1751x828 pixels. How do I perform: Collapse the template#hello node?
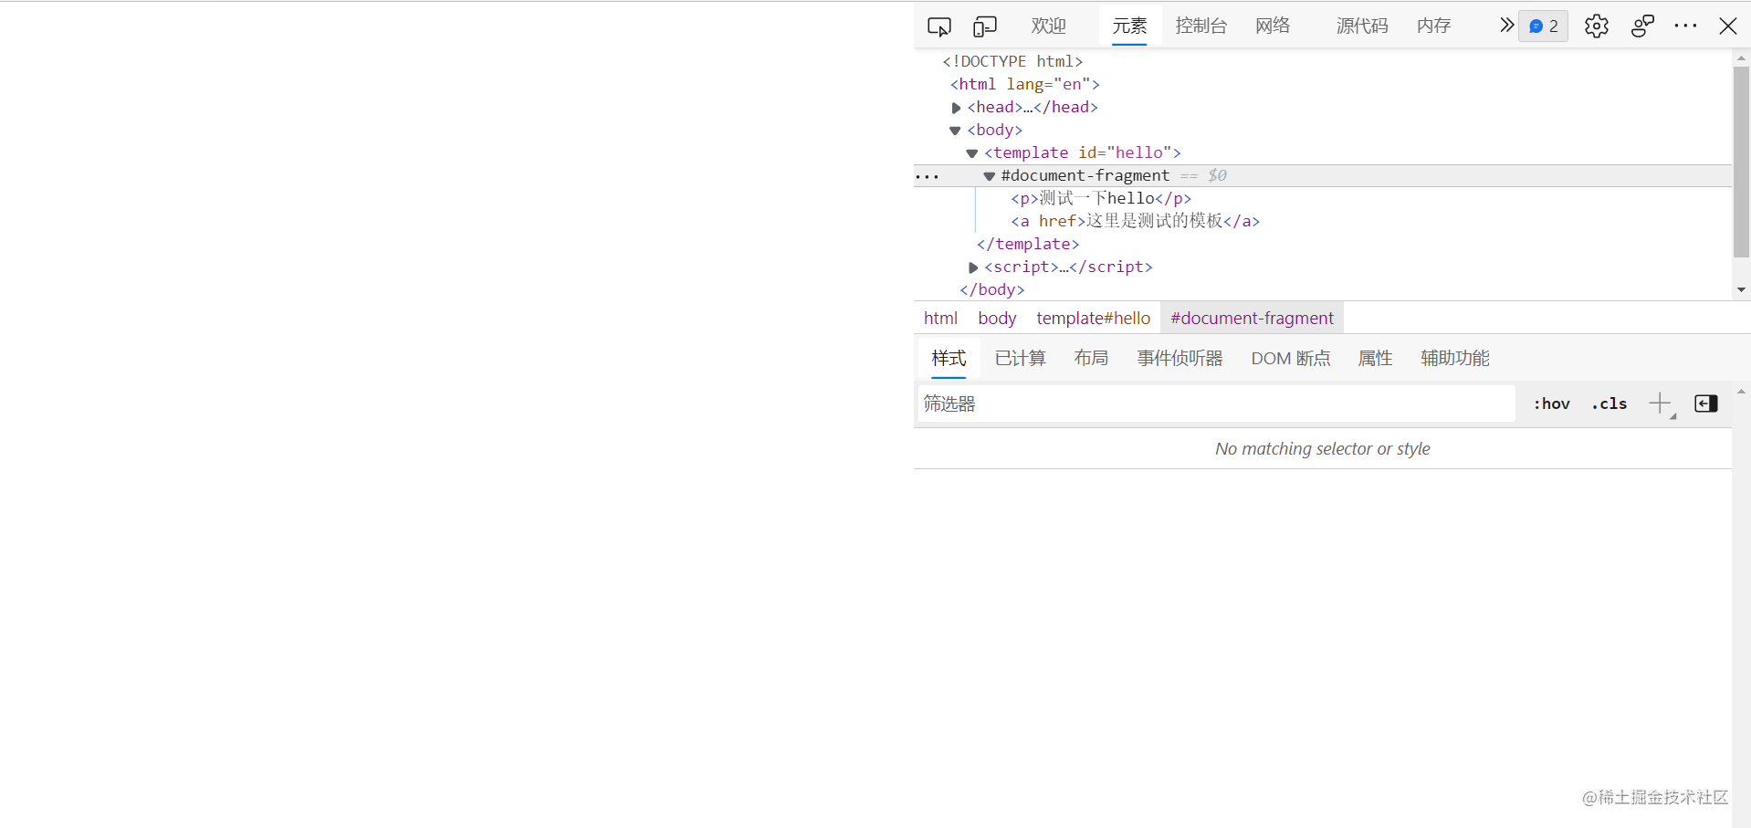click(x=971, y=152)
